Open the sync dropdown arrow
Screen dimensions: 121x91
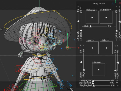pyautogui.click(x=93, y=40)
